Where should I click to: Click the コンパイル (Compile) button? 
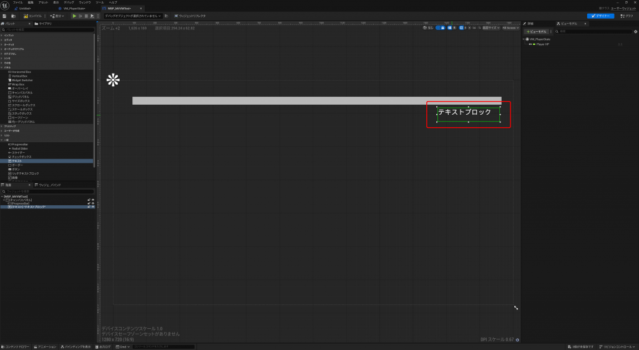point(32,16)
